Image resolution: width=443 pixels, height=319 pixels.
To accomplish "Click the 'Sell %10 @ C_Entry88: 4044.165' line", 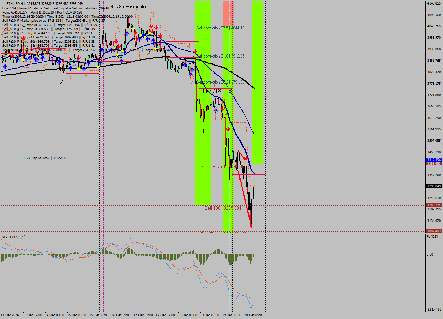I will pyautogui.click(x=47, y=33).
